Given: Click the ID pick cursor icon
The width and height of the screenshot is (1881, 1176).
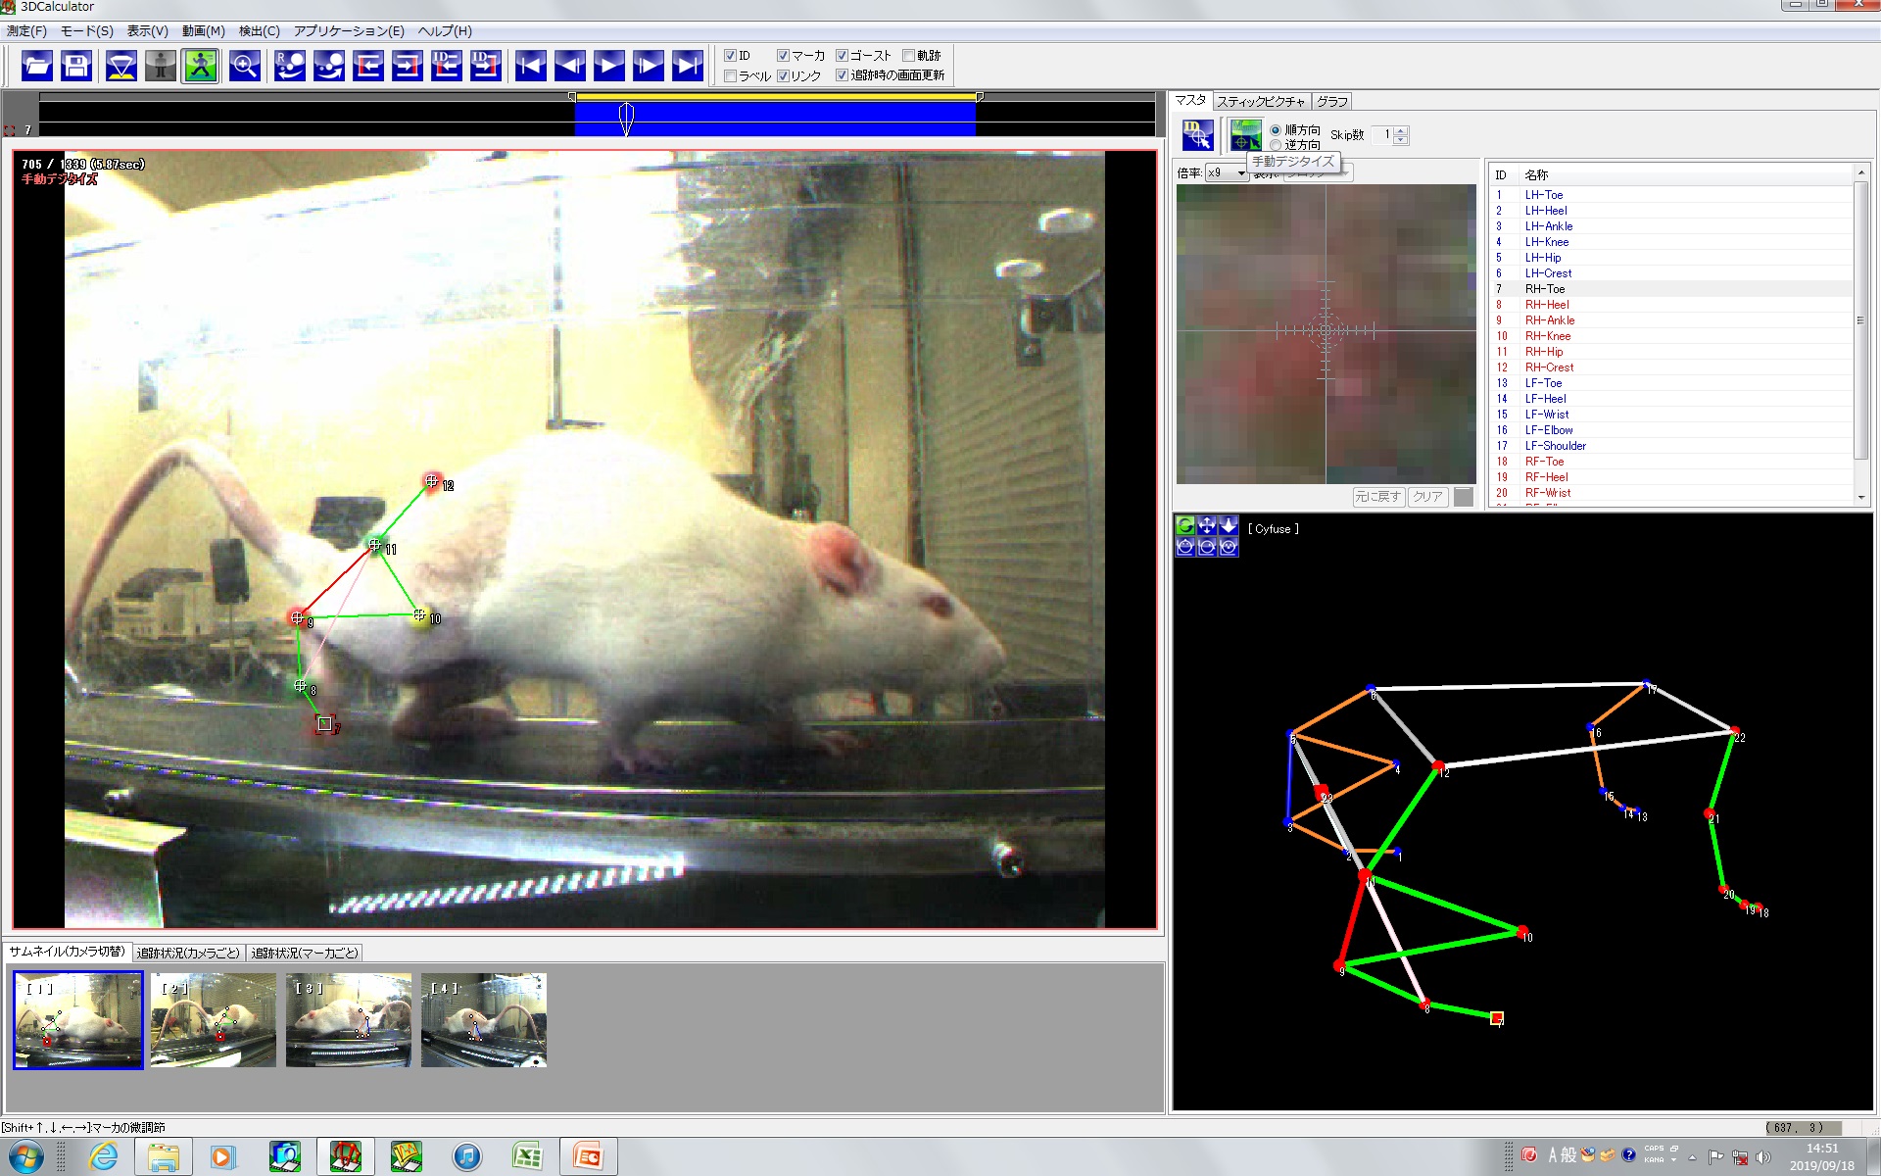Looking at the screenshot, I should (1197, 135).
